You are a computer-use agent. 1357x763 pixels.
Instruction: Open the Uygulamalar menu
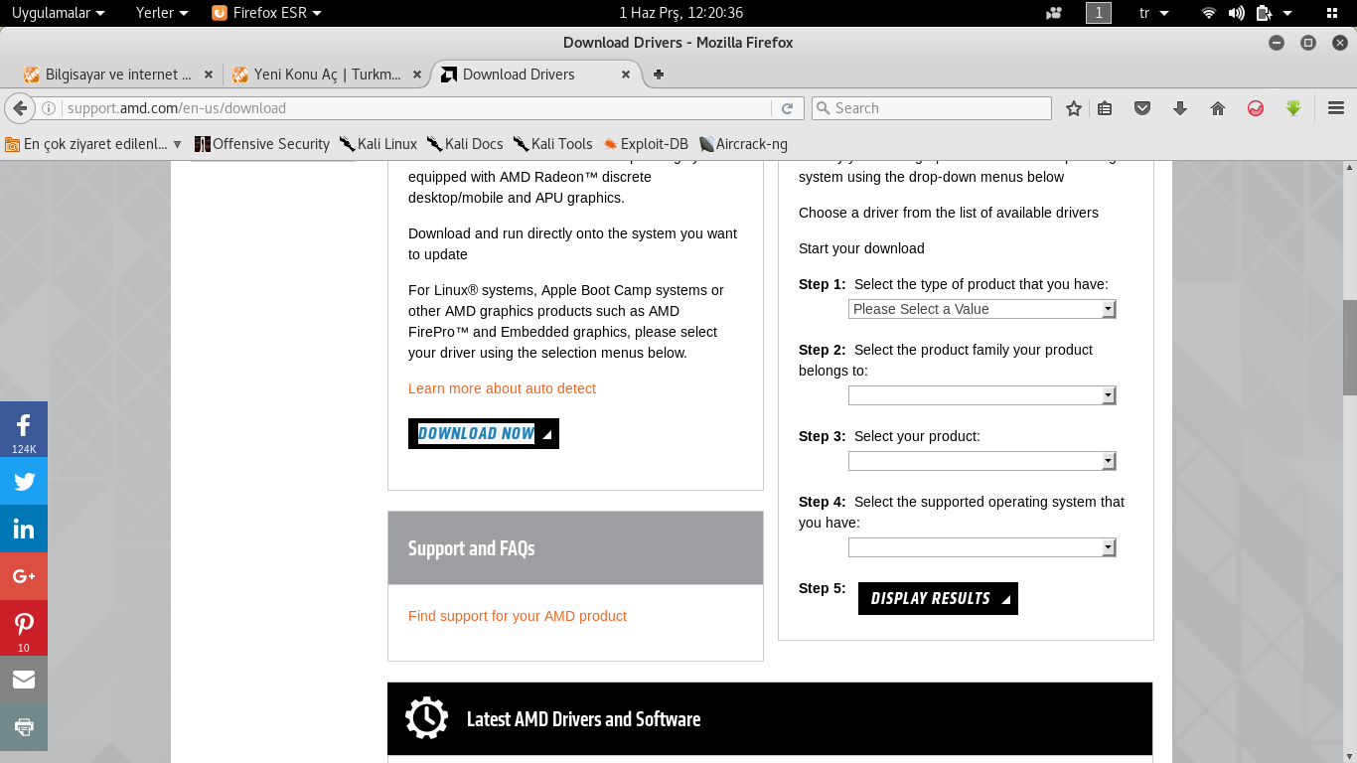pos(59,13)
